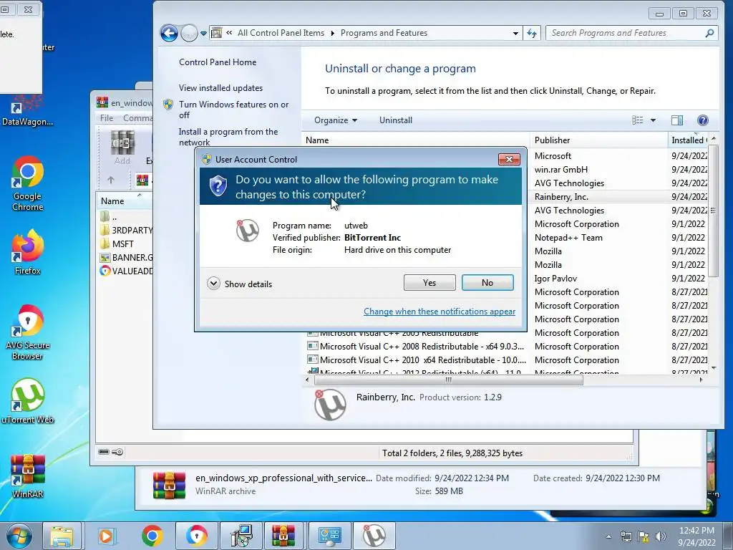Viewport: 733px width, 550px height.
Task: Sort list by Publisher column header
Action: click(599, 140)
